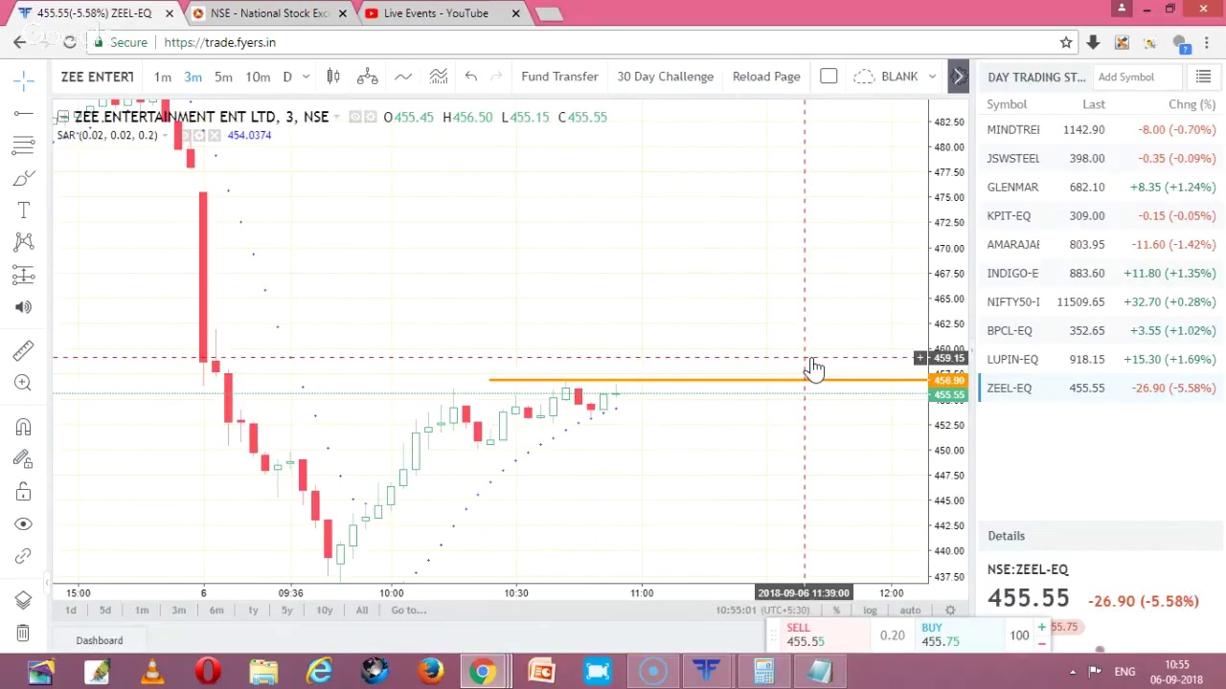1226x689 pixels.
Task: Open the Dashboard tab
Action: click(x=100, y=640)
